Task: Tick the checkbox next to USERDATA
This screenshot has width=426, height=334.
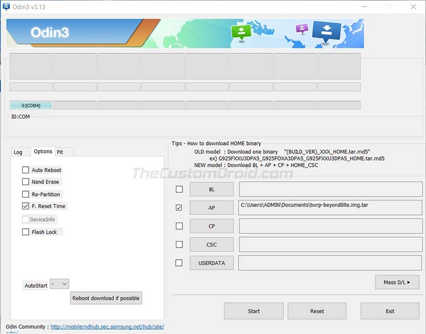Action: [x=179, y=263]
